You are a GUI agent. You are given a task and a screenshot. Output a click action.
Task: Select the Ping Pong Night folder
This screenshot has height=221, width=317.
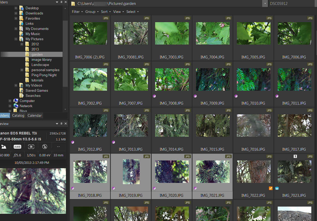click(x=44, y=75)
